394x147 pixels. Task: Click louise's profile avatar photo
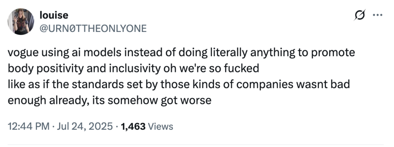(21, 22)
